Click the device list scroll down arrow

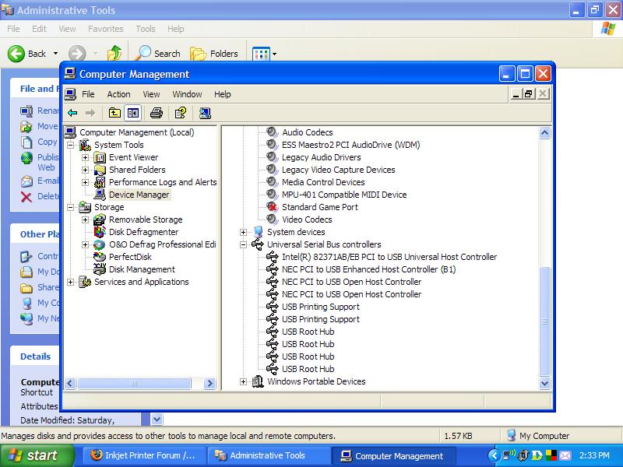coord(544,383)
